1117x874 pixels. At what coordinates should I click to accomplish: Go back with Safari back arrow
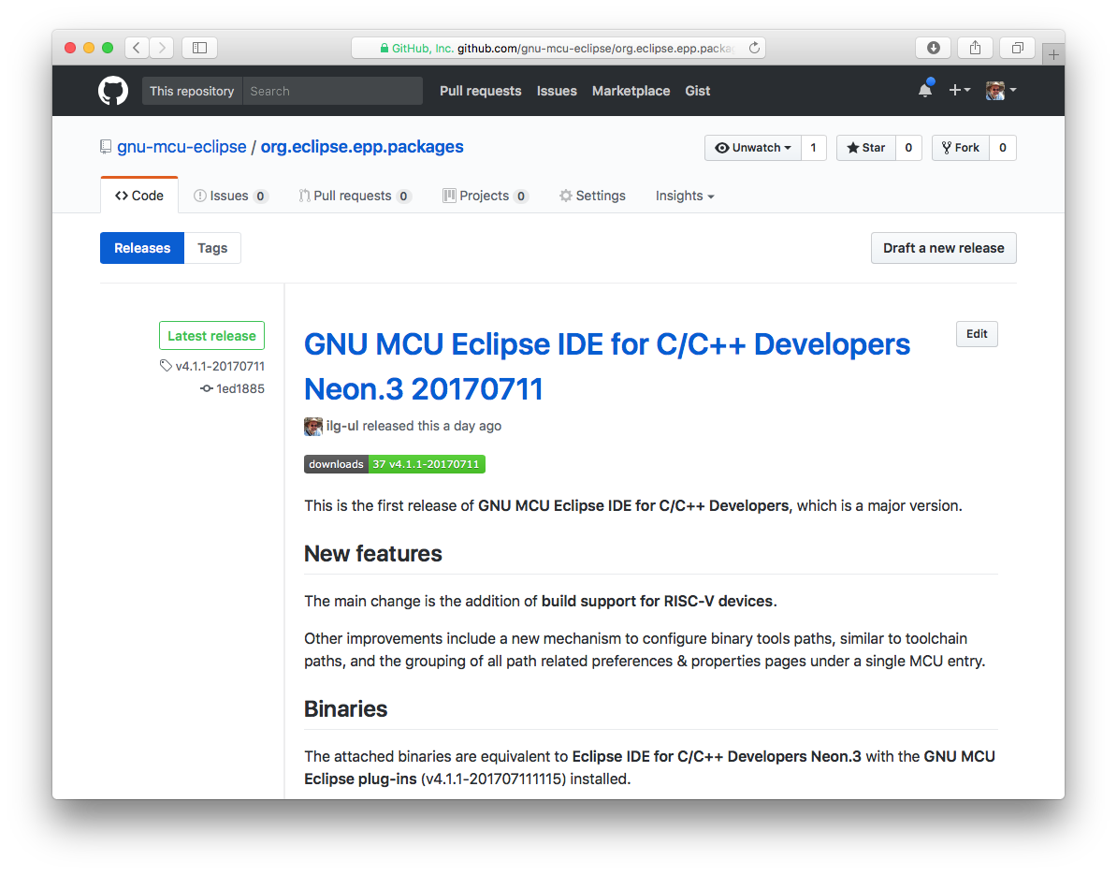coord(137,48)
